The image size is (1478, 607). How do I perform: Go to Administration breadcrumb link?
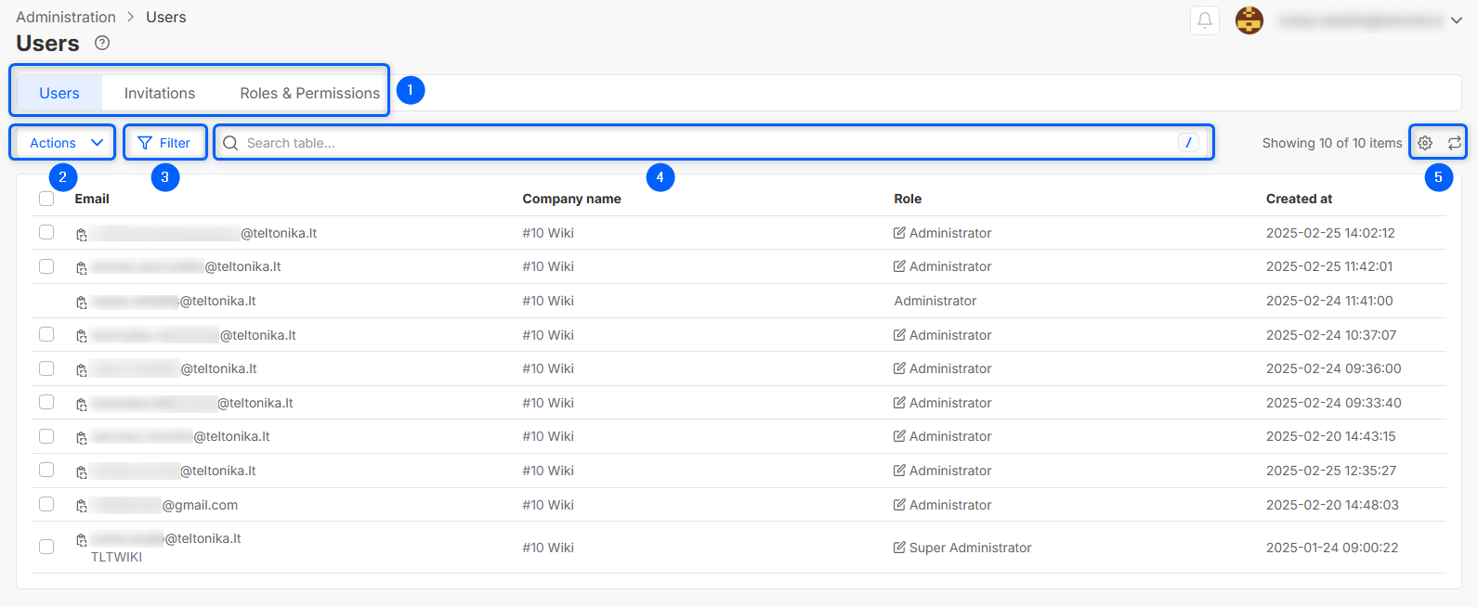tap(66, 17)
